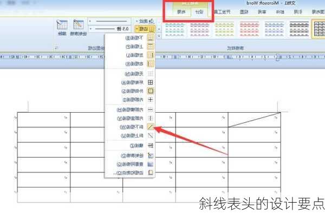Image resolution: width=325 pixels, height=214 pixels.
Task: Select the light blue table style thumbnail
Action: tap(274, 29)
